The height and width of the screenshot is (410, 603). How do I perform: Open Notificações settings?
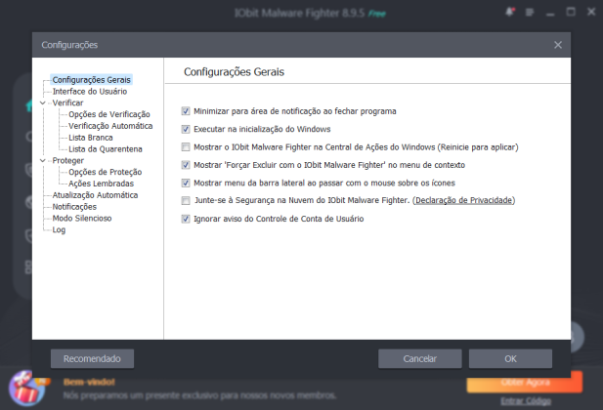pyautogui.click(x=74, y=207)
